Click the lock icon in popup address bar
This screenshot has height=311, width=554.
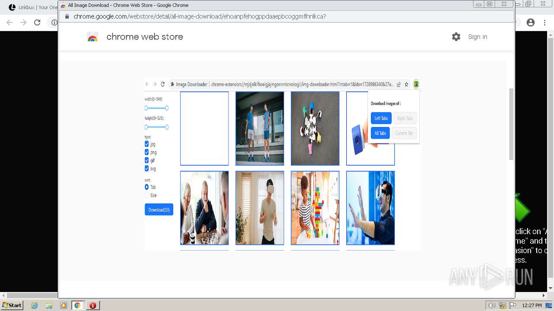coord(67,16)
